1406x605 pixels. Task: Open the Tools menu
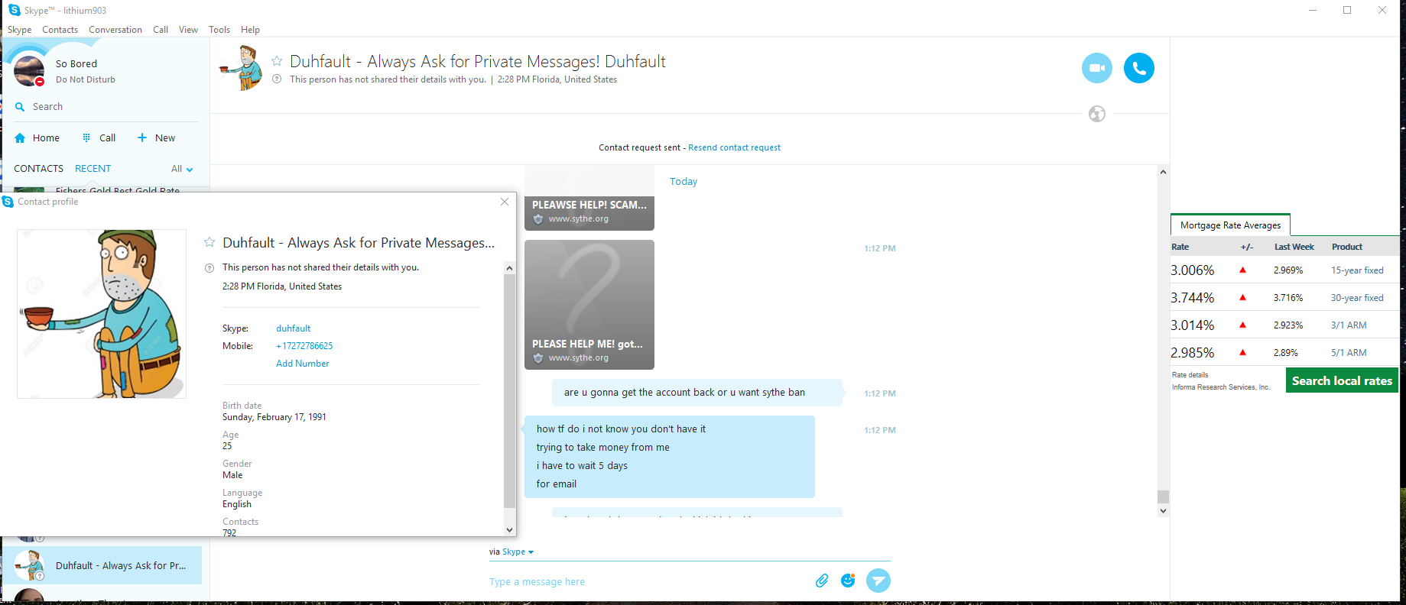[x=219, y=30]
